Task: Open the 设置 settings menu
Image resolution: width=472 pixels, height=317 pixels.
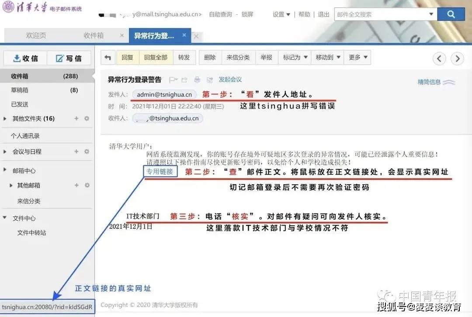Action: tap(281, 14)
